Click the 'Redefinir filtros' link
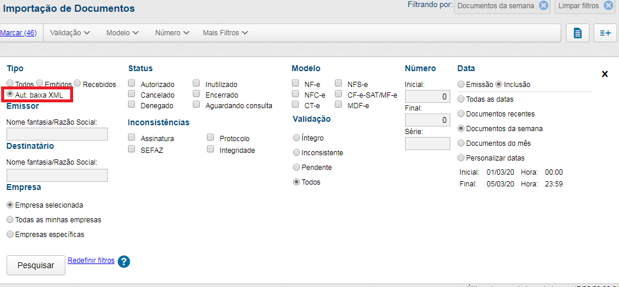This screenshot has width=619, height=287. (91, 260)
